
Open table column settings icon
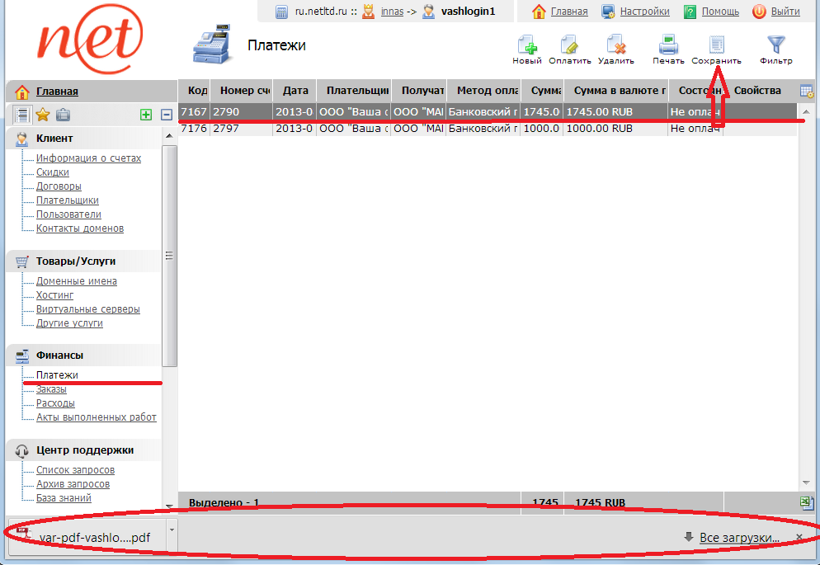[806, 91]
